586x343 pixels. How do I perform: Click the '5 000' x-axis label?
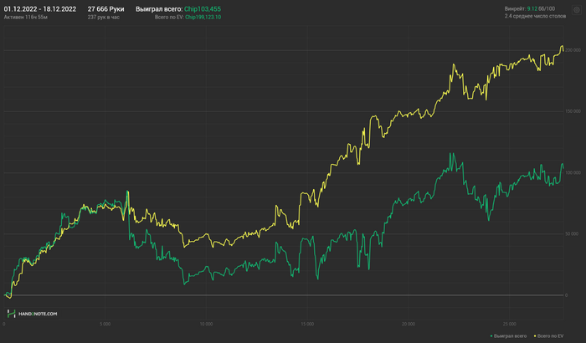(x=105, y=324)
